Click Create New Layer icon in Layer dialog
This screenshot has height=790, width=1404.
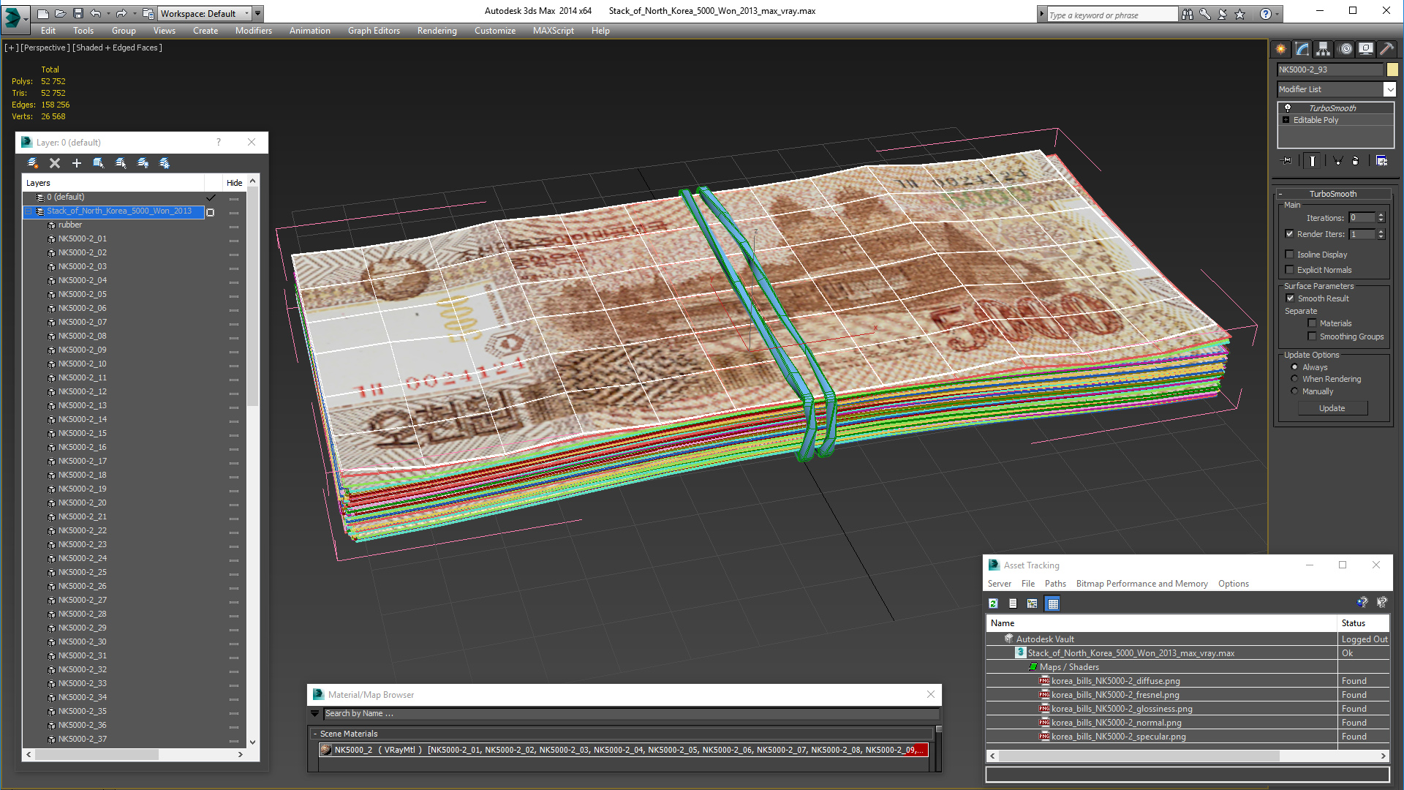point(33,163)
